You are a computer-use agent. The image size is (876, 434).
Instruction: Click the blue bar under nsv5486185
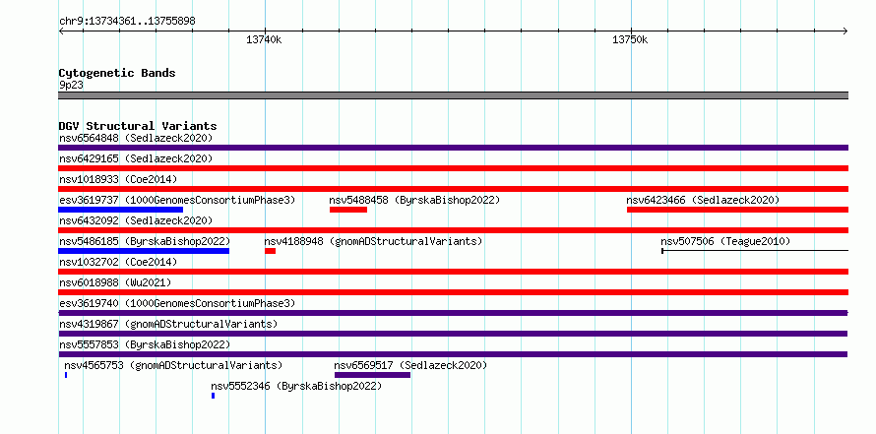pos(144,251)
